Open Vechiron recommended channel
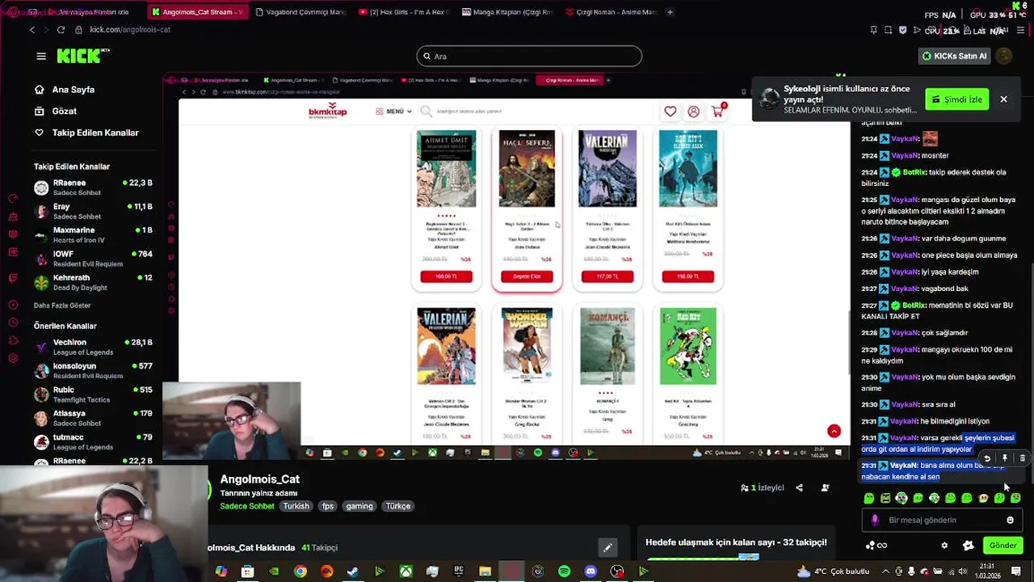The image size is (1034, 582). tap(93, 347)
